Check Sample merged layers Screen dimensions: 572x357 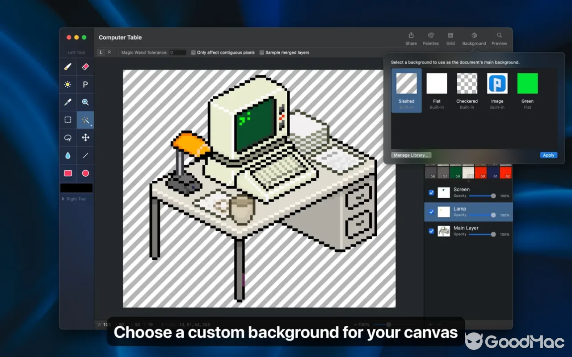coord(261,52)
